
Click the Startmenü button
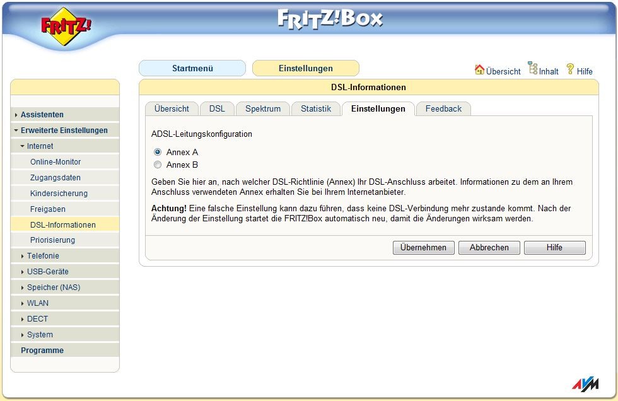point(192,69)
